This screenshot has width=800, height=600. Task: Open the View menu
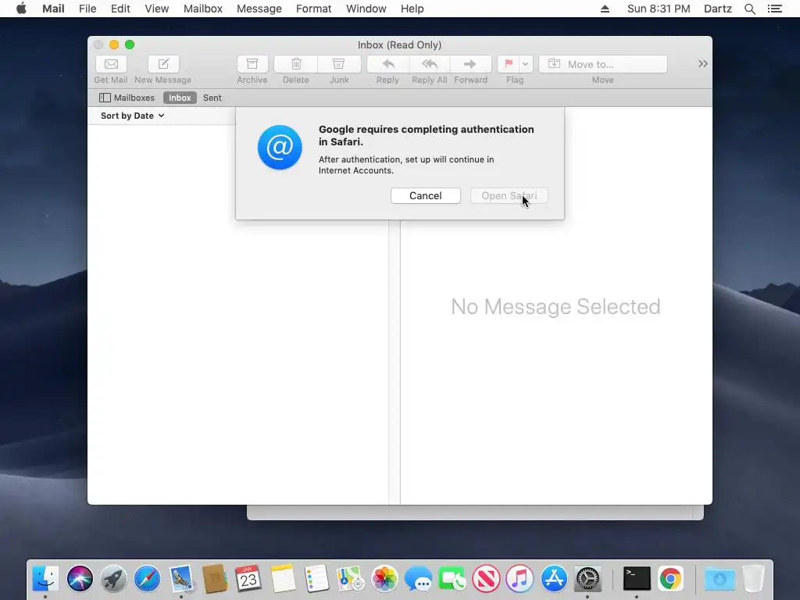coord(156,9)
